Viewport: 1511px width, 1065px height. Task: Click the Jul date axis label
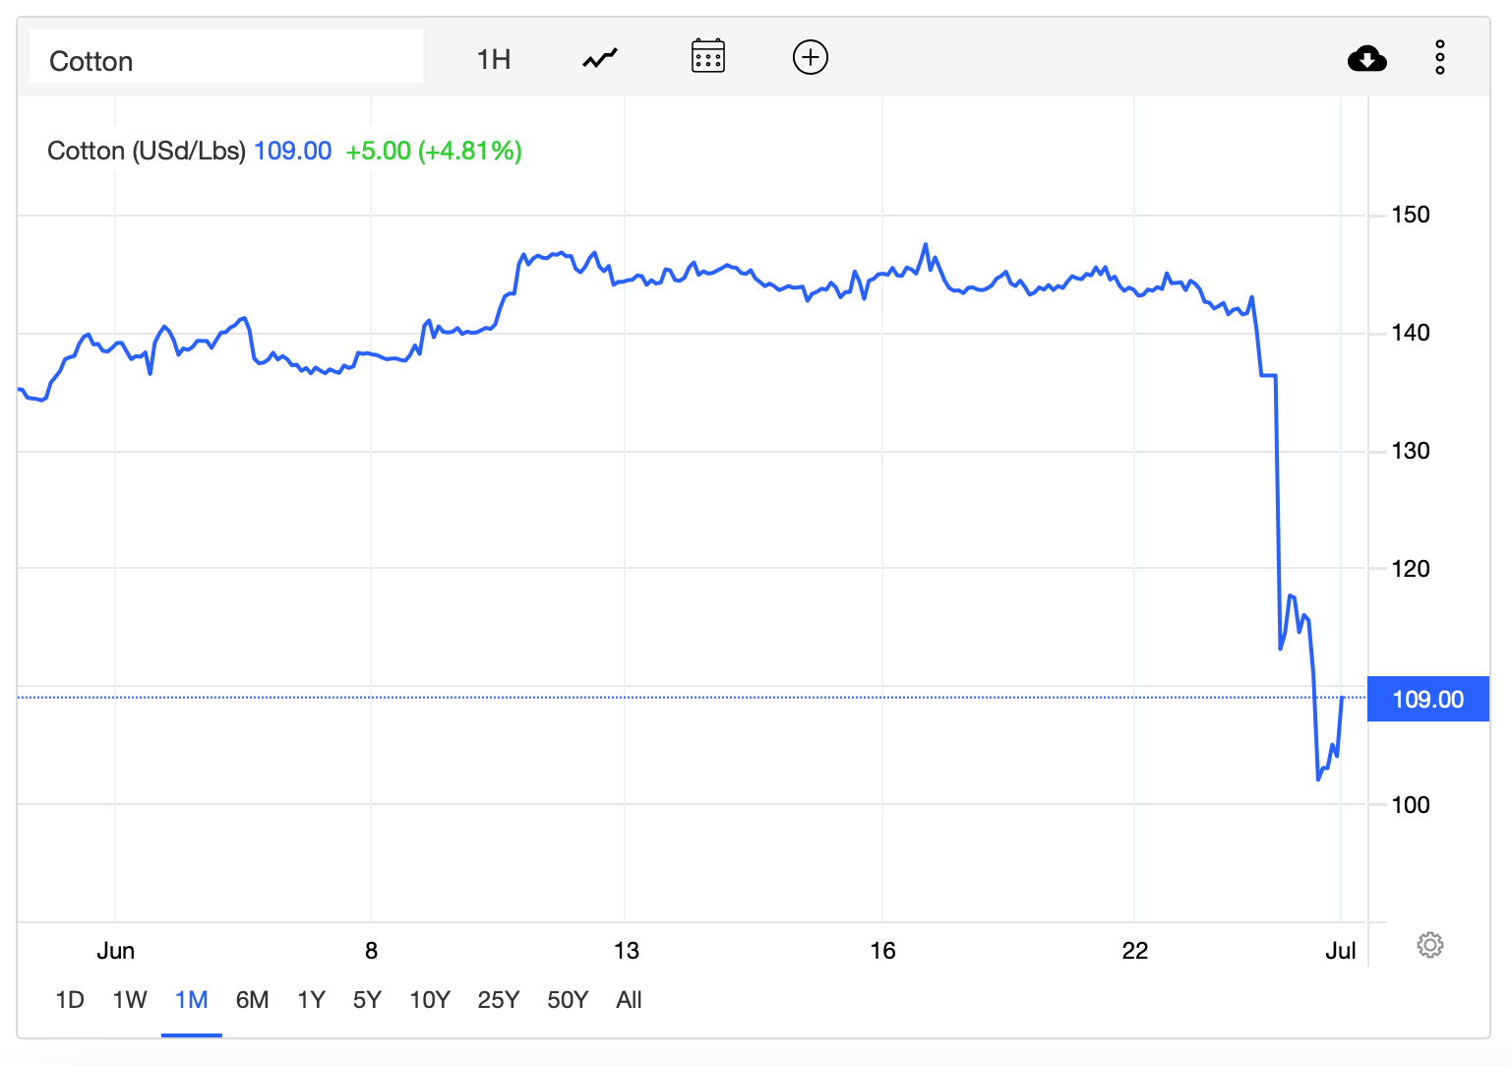[x=1340, y=951]
